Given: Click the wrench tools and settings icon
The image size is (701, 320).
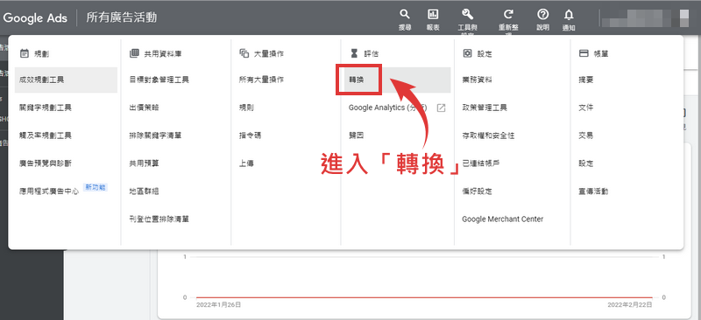Looking at the screenshot, I should point(468,14).
